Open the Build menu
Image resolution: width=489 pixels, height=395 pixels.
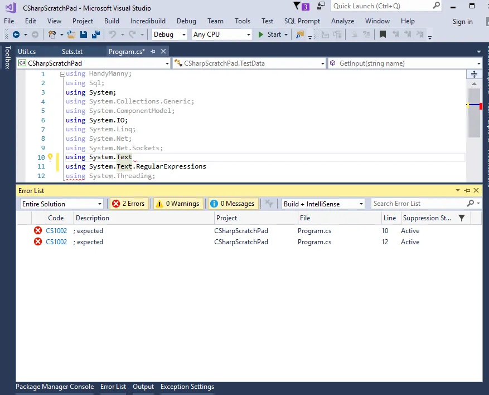click(112, 21)
